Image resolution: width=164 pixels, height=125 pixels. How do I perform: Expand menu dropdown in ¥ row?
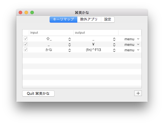pos(132,45)
